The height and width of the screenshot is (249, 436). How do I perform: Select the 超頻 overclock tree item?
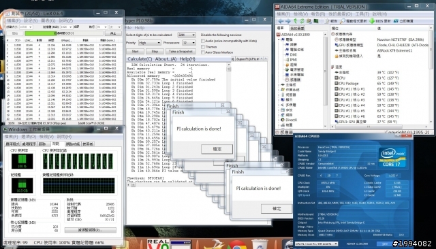click(293, 65)
